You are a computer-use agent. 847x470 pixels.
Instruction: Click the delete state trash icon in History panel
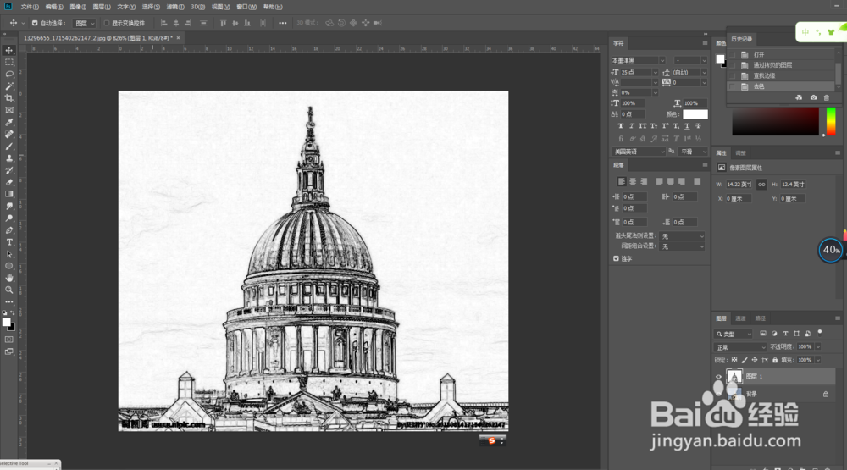[x=827, y=97]
